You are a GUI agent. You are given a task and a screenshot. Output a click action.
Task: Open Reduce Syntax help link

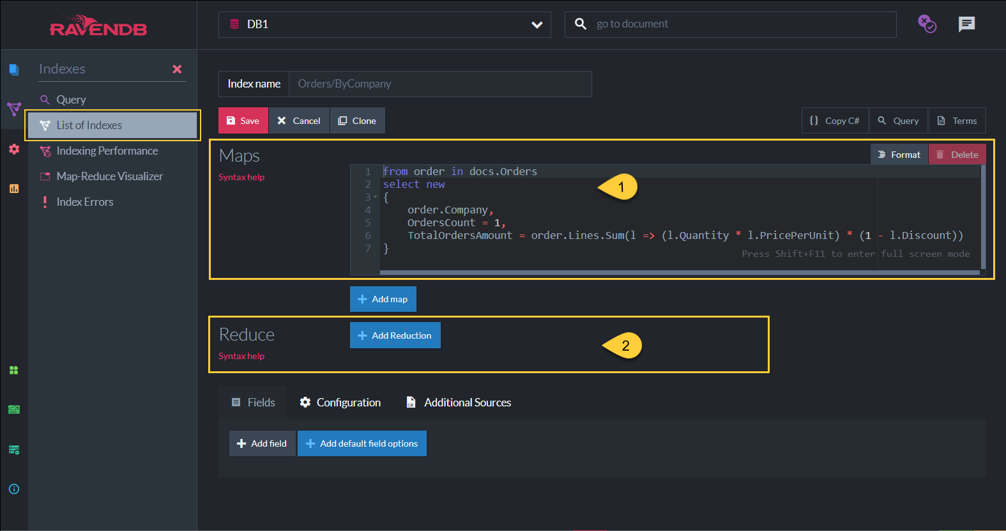[241, 357]
